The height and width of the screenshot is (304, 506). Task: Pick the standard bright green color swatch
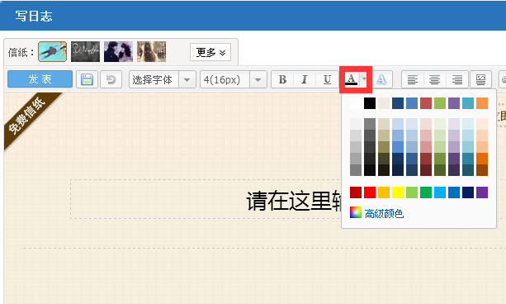426,192
